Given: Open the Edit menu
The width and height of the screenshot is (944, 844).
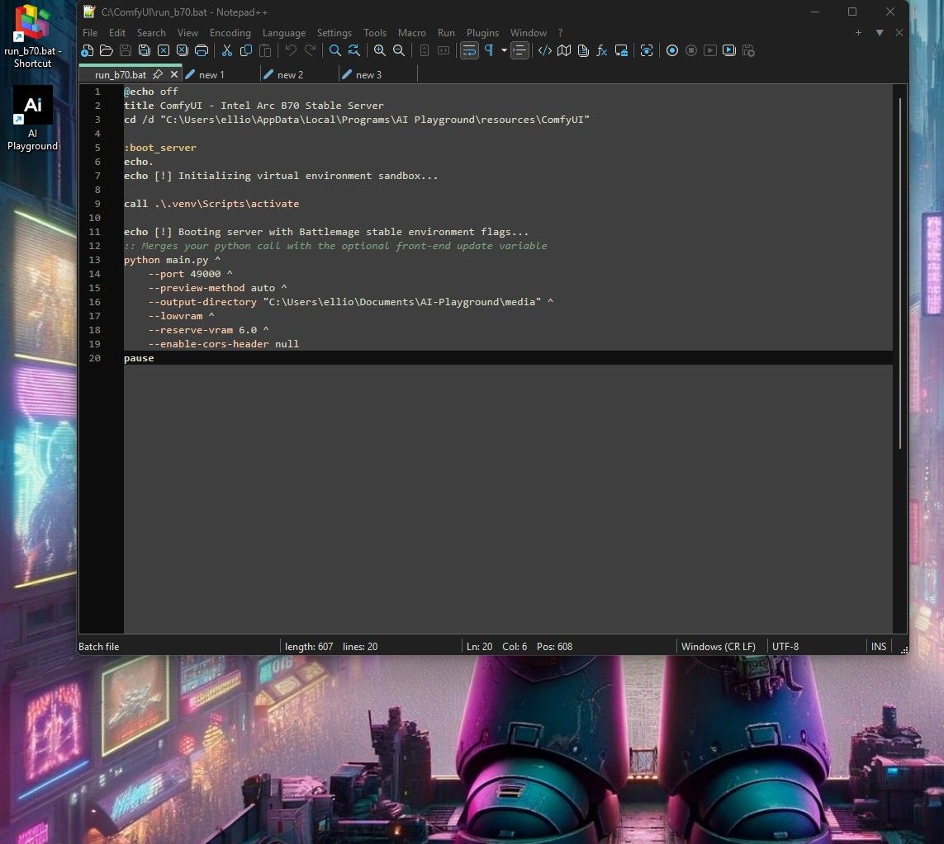Looking at the screenshot, I should [x=117, y=32].
